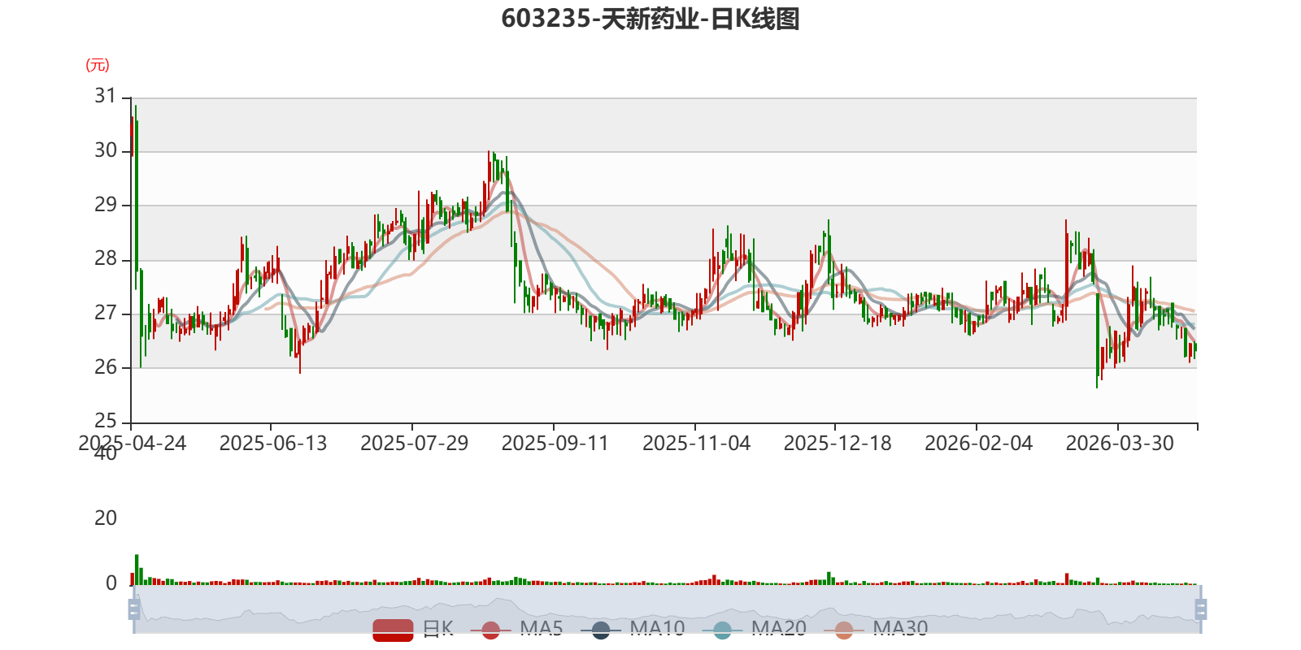Screen dimensions: 1301x650
Task: Click the 20 volume axis label
Action: coord(106,518)
